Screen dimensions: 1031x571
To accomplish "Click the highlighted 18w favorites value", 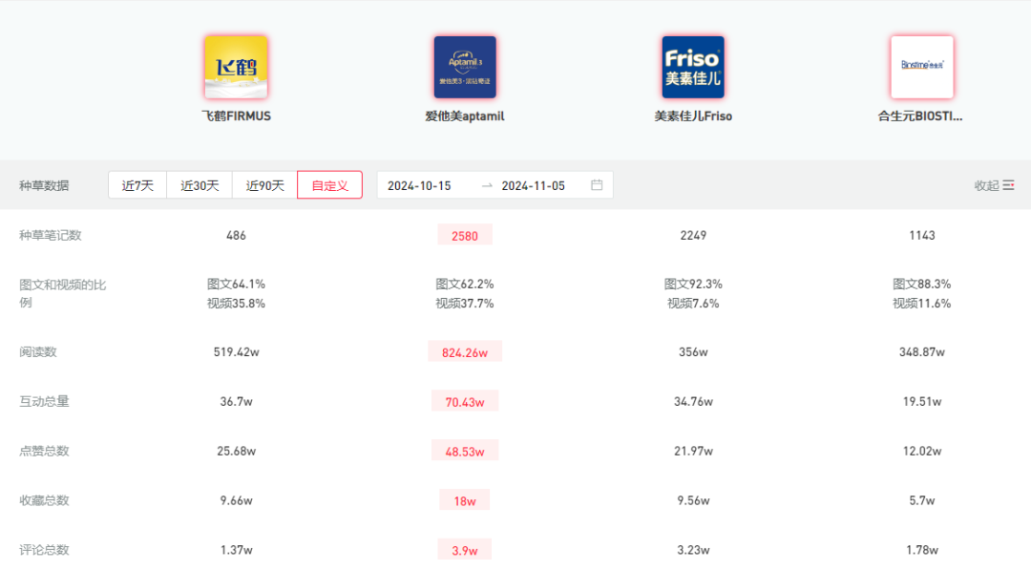I will coord(465,500).
